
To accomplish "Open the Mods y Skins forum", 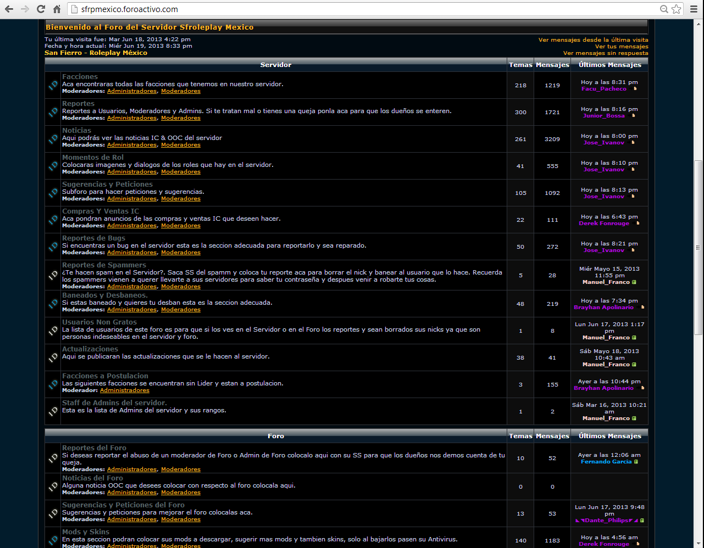I will [86, 532].
